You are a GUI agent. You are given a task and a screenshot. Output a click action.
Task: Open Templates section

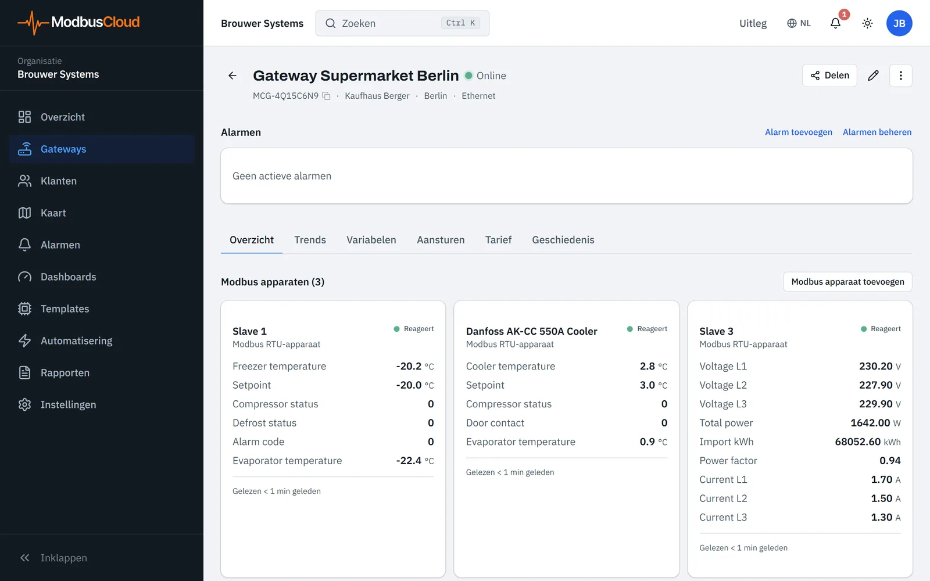coord(102,309)
